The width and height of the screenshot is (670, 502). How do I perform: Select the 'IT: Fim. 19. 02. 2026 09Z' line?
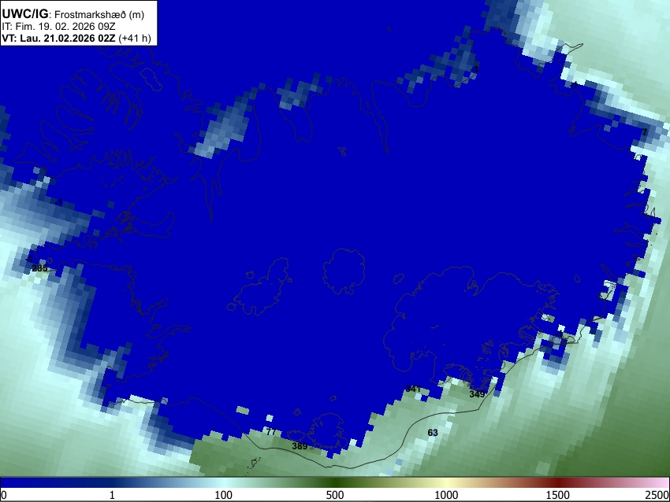(x=58, y=27)
